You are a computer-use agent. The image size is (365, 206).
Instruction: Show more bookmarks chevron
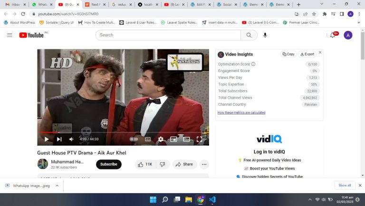tap(359, 23)
